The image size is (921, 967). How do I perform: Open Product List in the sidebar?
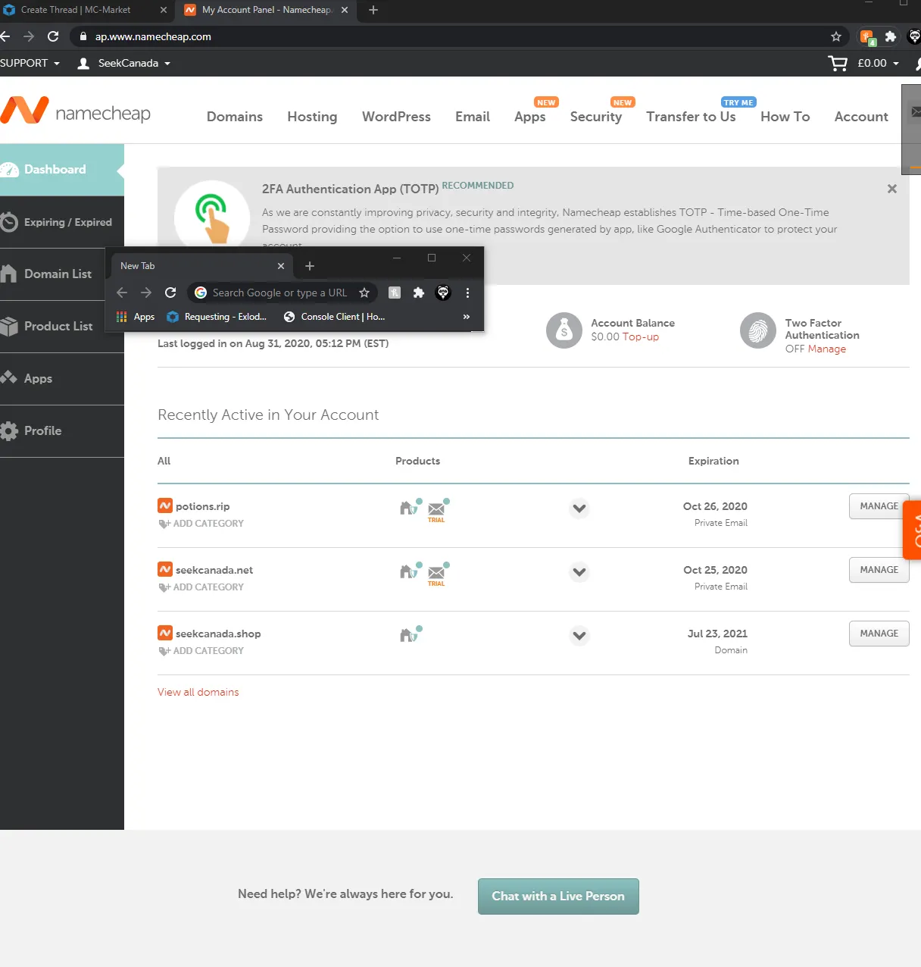(x=52, y=327)
